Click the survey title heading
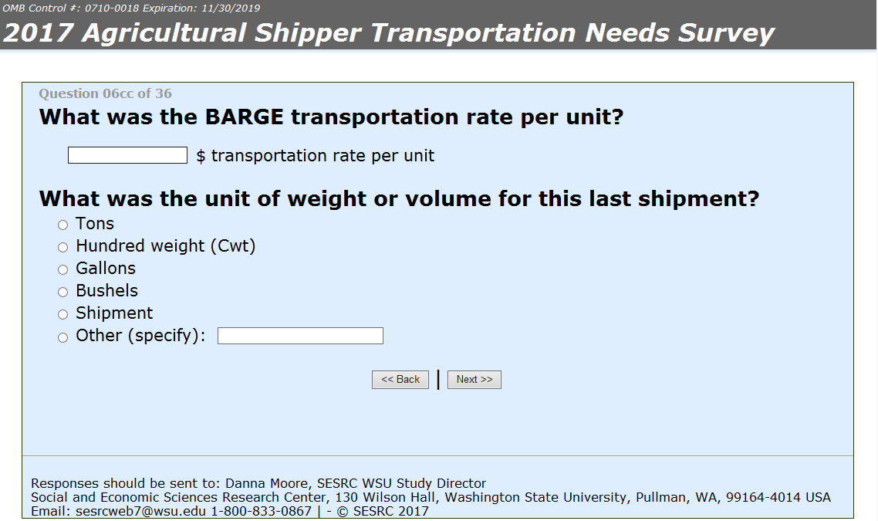 [x=389, y=32]
